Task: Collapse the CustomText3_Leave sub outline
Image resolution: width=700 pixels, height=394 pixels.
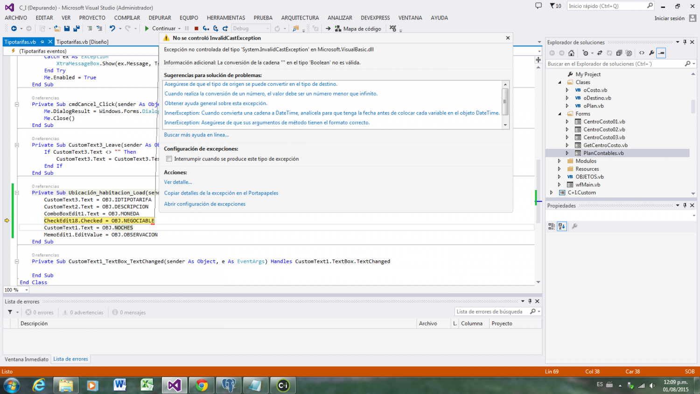Action: coord(17,145)
